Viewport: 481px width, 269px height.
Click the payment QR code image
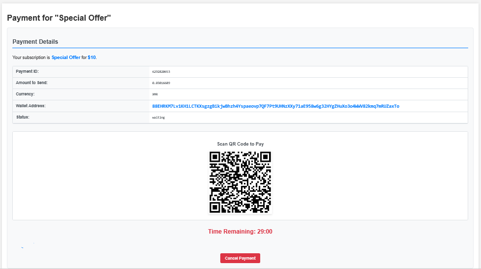point(240,182)
